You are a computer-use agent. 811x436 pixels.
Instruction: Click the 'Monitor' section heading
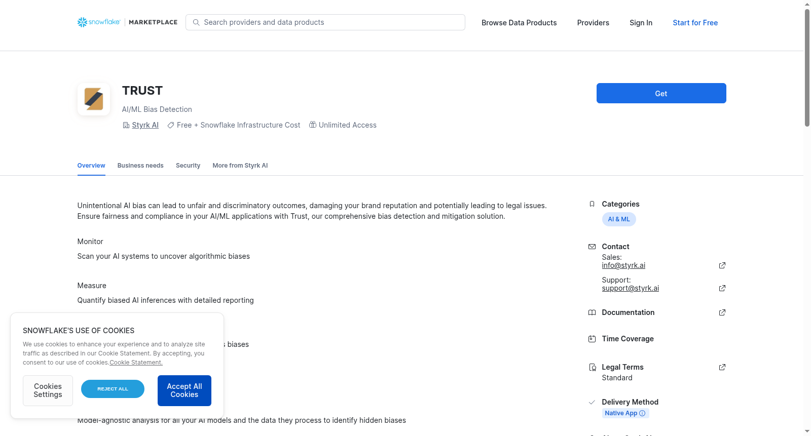pyautogui.click(x=90, y=242)
